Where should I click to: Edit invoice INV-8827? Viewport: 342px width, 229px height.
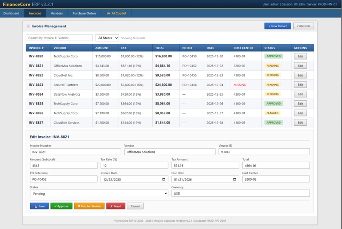[300, 123]
